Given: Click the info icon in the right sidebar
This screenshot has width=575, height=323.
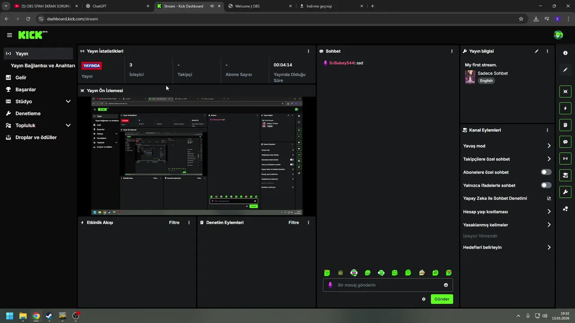Looking at the screenshot, I should click(565, 53).
